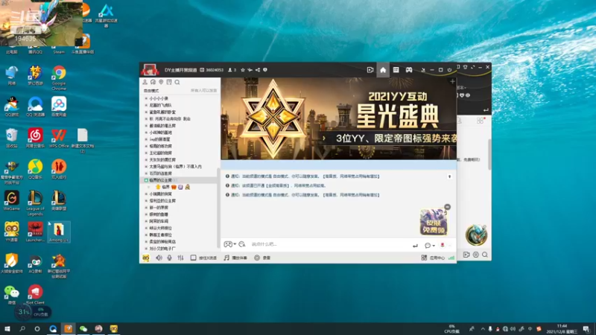
Task: Open the audio mixer settings icon
Action: [x=180, y=258]
